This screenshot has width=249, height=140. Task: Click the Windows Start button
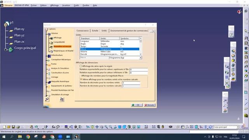pos(4,136)
